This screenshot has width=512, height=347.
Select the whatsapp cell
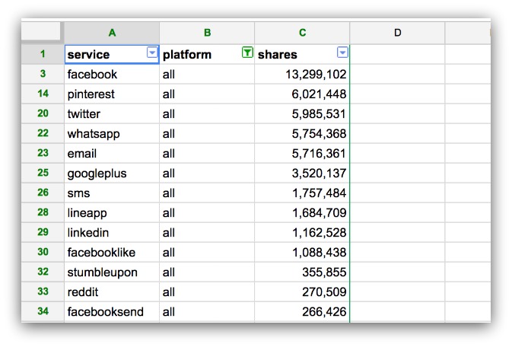point(112,134)
